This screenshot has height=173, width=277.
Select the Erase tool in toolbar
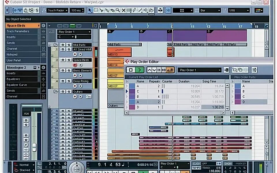[x=112, y=10]
